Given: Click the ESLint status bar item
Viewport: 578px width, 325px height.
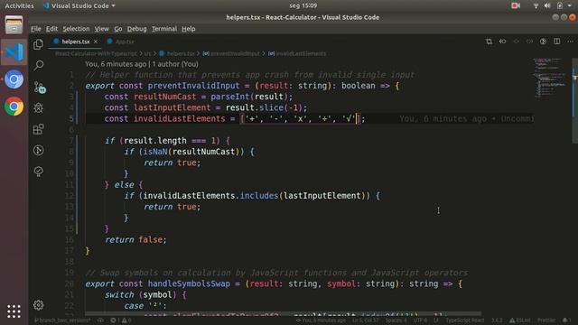Looking at the screenshot, I should click(520, 320).
